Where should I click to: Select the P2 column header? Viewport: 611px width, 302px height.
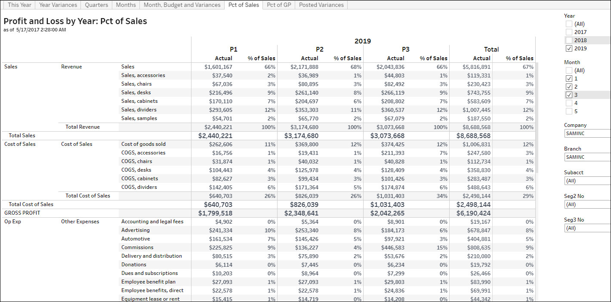[x=320, y=49]
